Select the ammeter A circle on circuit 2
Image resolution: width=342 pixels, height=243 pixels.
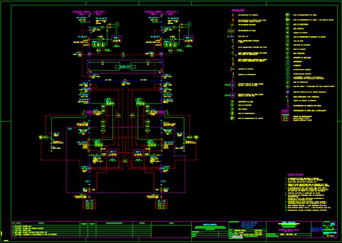173,39
